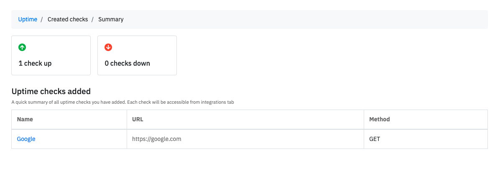Viewport: 500px width, 174px height.
Task: Click the 1 check up card
Action: coord(51,55)
